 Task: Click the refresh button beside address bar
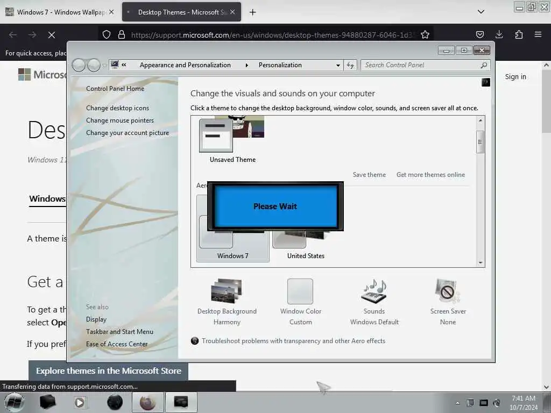point(350,65)
